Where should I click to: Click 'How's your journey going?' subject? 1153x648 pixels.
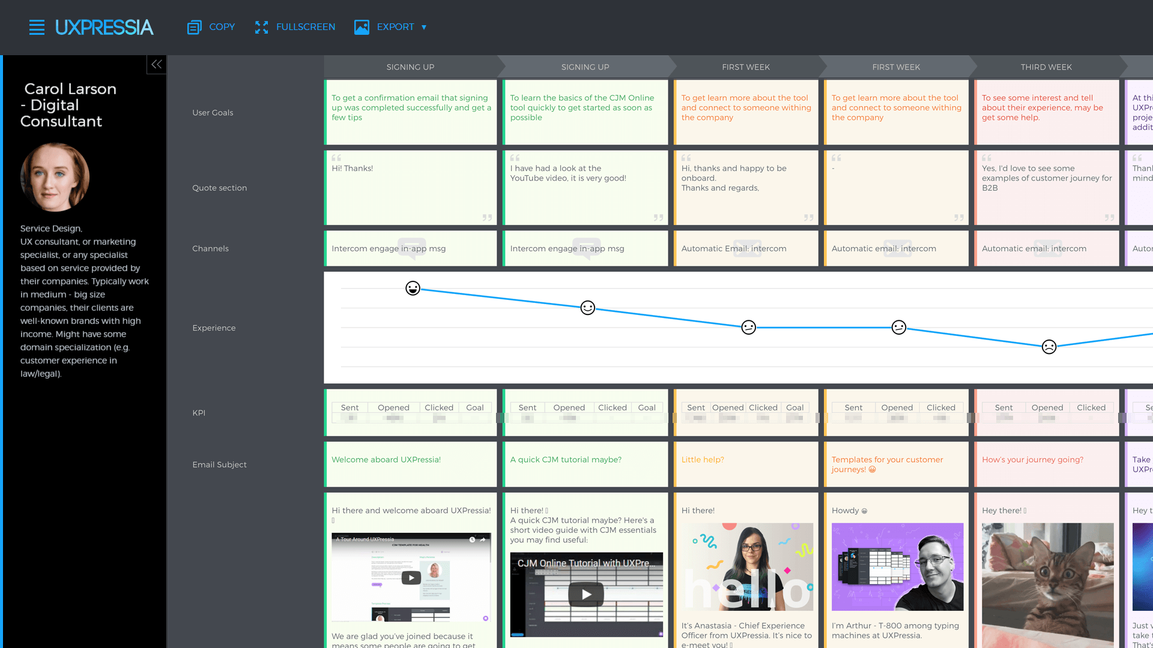click(x=1033, y=460)
